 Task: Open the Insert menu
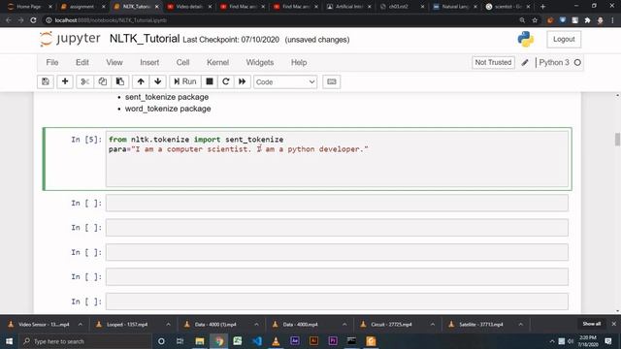(149, 62)
